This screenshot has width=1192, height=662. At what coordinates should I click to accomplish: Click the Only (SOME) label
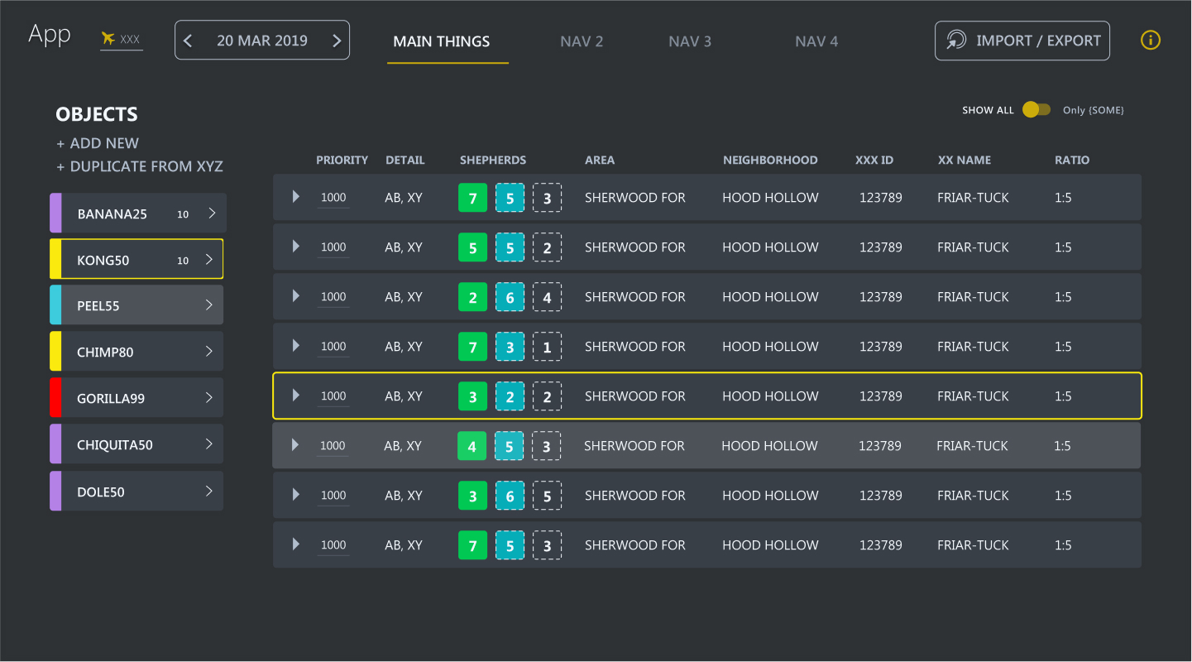pos(1094,110)
